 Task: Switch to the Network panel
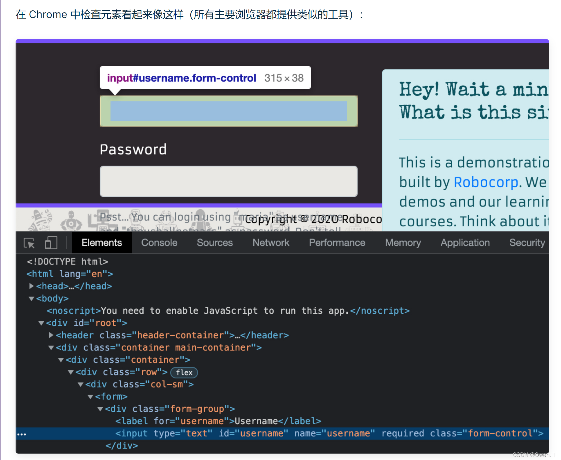pyautogui.click(x=271, y=243)
